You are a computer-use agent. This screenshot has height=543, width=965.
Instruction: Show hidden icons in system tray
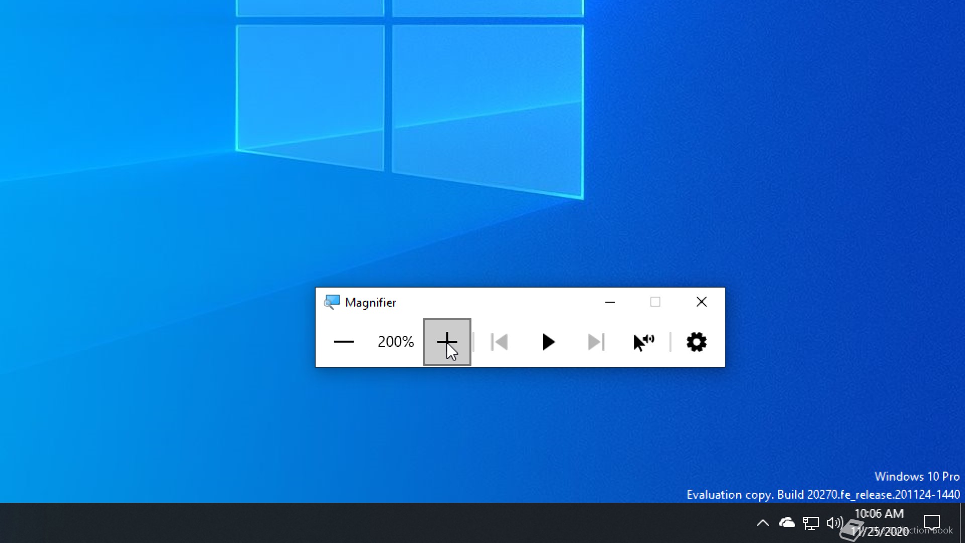pyautogui.click(x=763, y=523)
